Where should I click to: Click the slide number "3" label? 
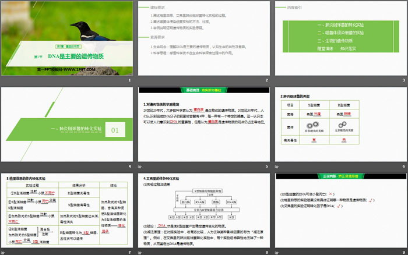point(404,80)
